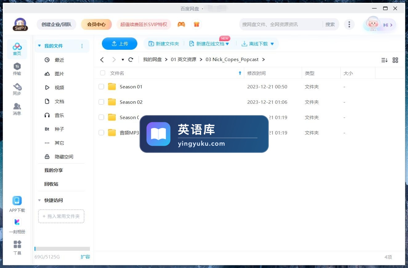The image size is (408, 268).
Task: Click 扩容 to expand storage
Action: pyautogui.click(x=85, y=257)
